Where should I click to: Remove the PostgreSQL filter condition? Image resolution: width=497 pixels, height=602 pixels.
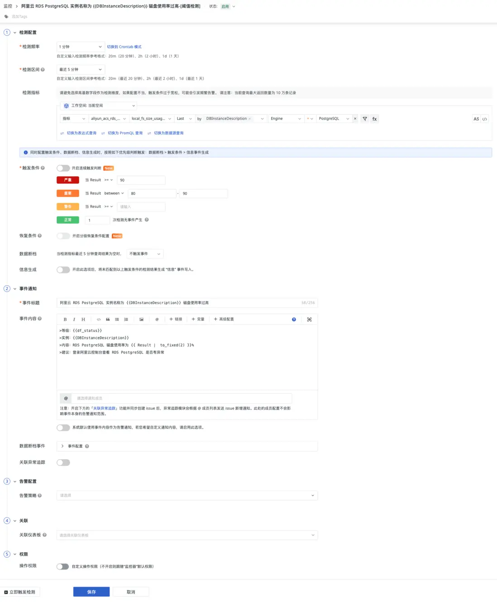(x=355, y=119)
